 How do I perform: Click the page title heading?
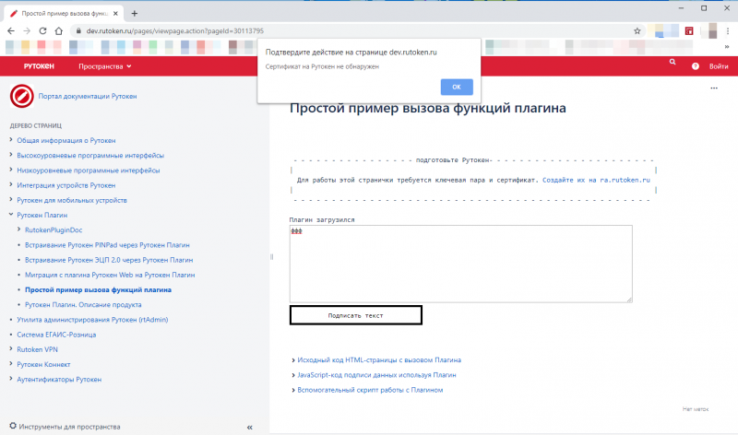(427, 108)
